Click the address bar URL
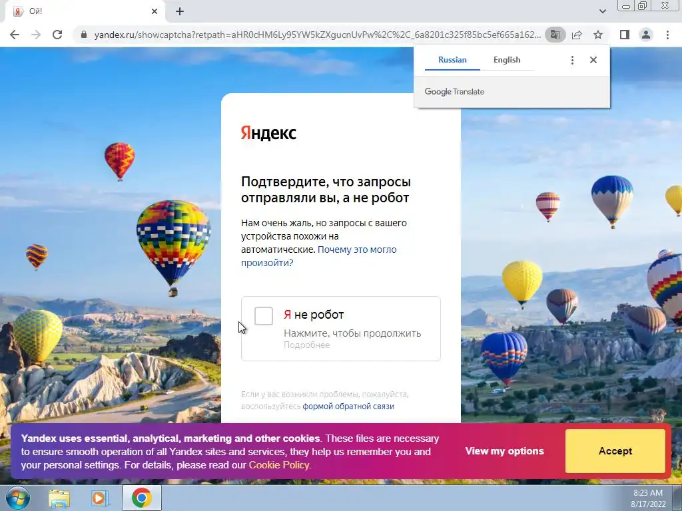682x511 pixels. click(x=317, y=35)
